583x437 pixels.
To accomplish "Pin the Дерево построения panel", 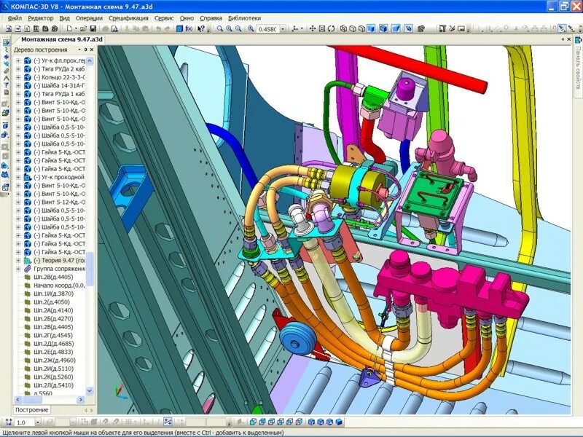I will click(85, 50).
